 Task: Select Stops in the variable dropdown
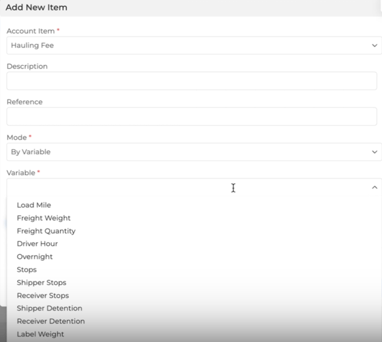(x=27, y=269)
